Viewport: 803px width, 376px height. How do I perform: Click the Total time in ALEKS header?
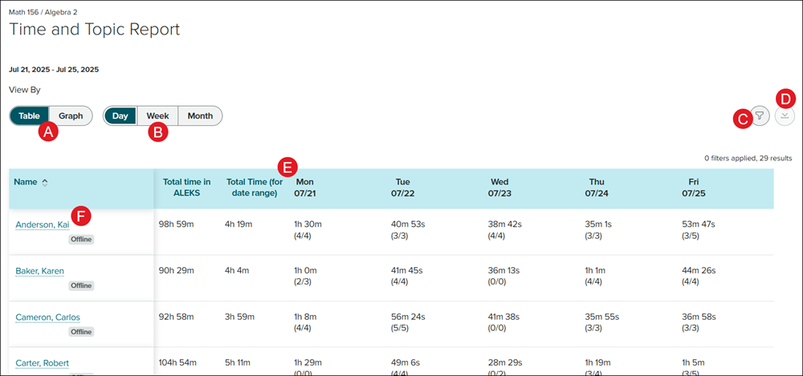[186, 188]
